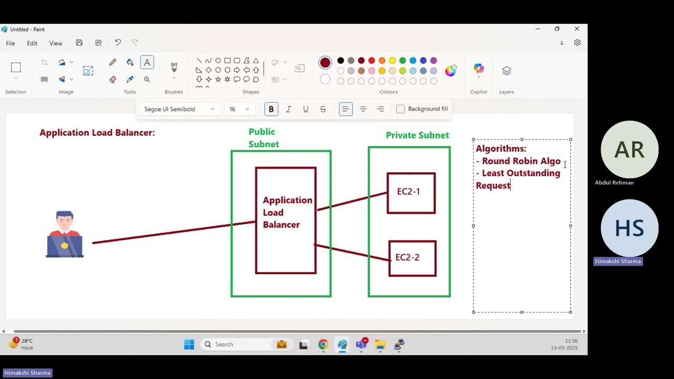Click the Resize and skew icon
674x379 pixels.
[88, 71]
